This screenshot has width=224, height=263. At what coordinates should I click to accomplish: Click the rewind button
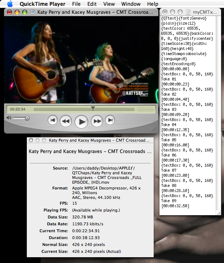tap(66, 121)
